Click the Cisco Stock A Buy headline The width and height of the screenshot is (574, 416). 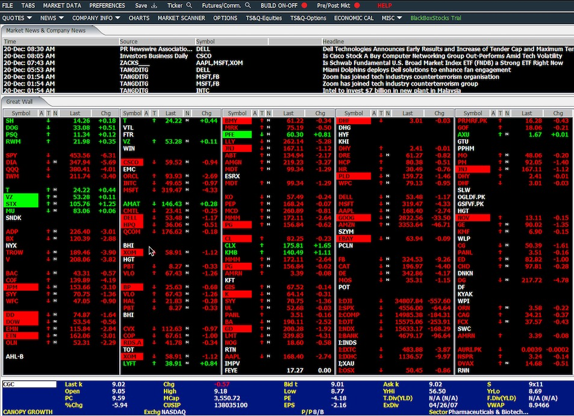tap(442, 55)
